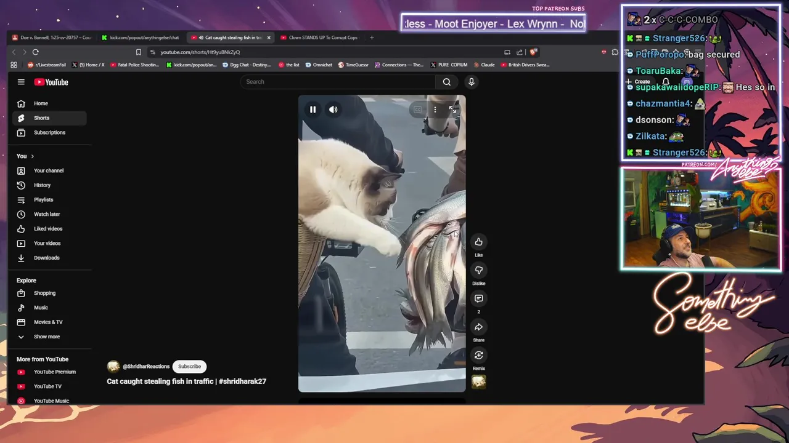The width and height of the screenshot is (789, 443).
Task: Open Subscriptions in the sidebar
Action: [49, 132]
